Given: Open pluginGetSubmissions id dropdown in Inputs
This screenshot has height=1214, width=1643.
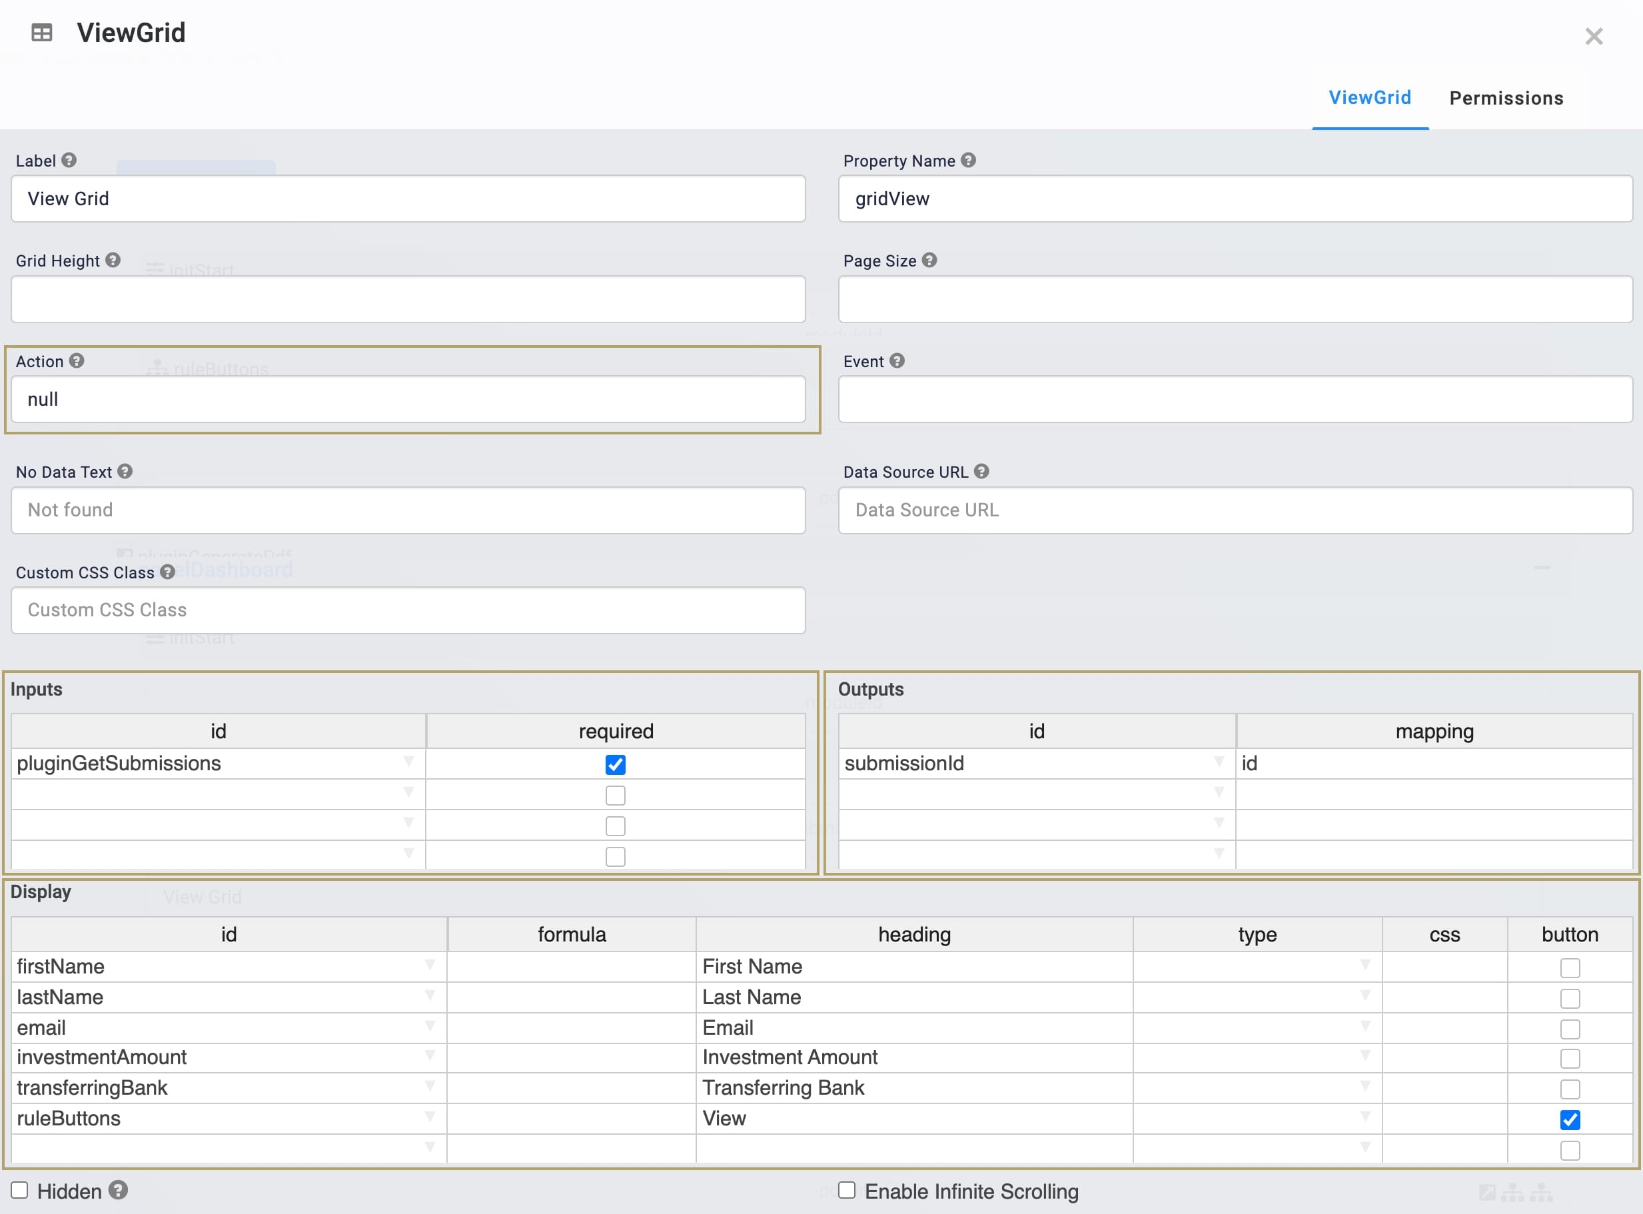Looking at the screenshot, I should point(408,762).
